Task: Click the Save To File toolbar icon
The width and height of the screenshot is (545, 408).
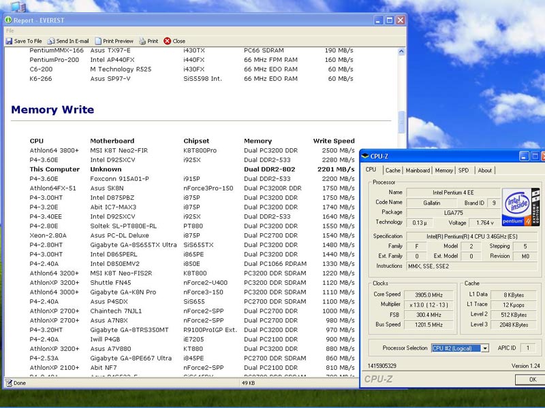Action: (9, 41)
